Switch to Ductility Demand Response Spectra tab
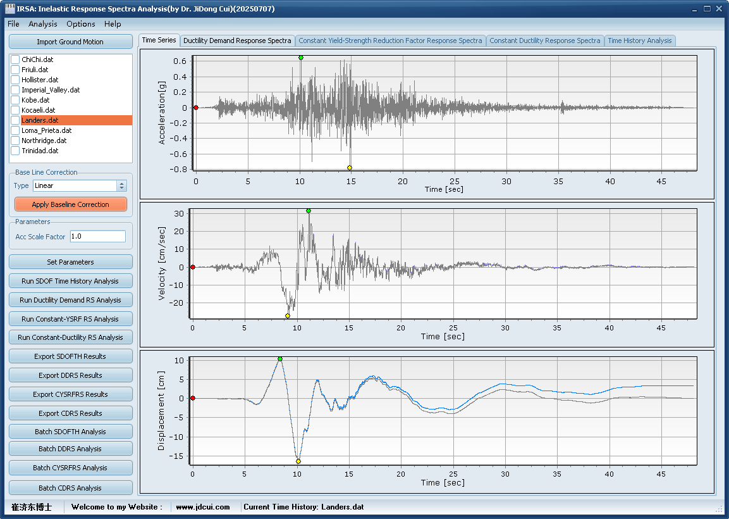Screen dimensions: 729x519 (237, 41)
